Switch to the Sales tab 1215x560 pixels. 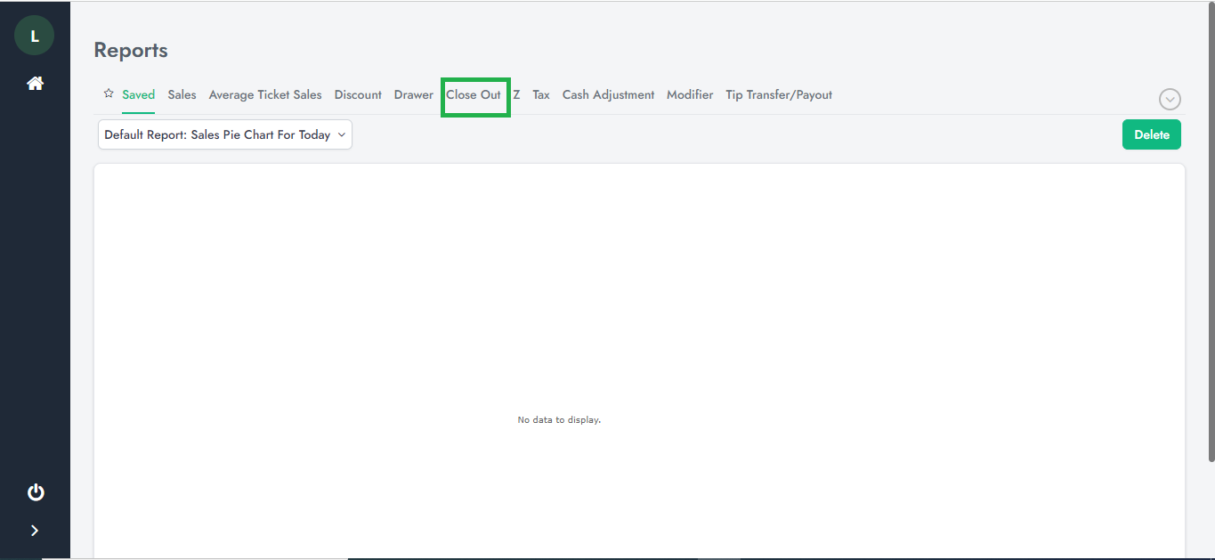(182, 95)
